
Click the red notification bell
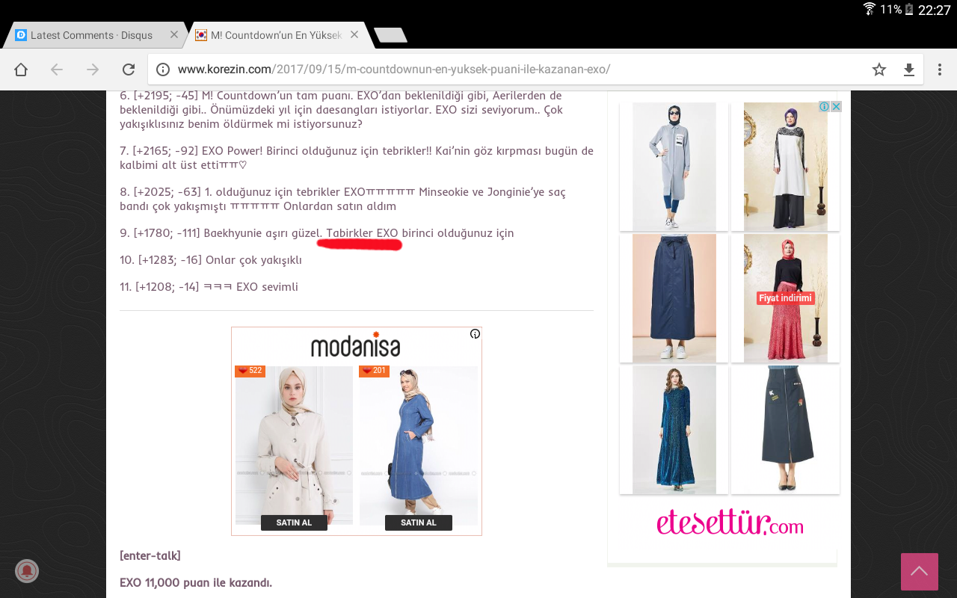coord(27,571)
